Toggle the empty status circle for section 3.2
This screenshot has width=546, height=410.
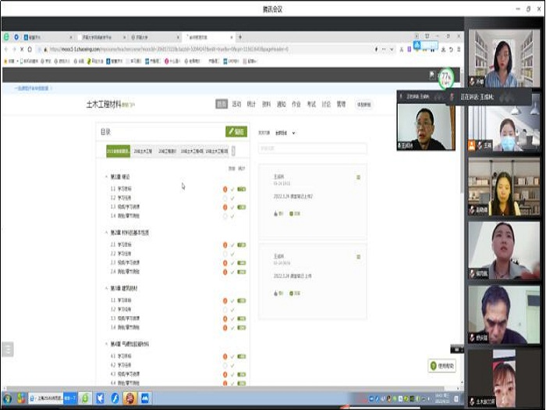[225, 309]
